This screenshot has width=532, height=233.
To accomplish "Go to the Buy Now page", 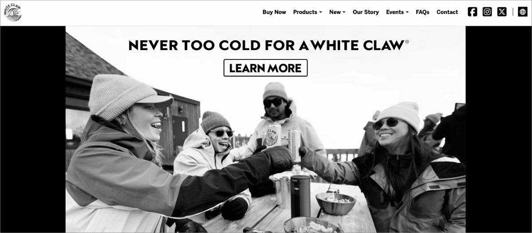I will [274, 12].
